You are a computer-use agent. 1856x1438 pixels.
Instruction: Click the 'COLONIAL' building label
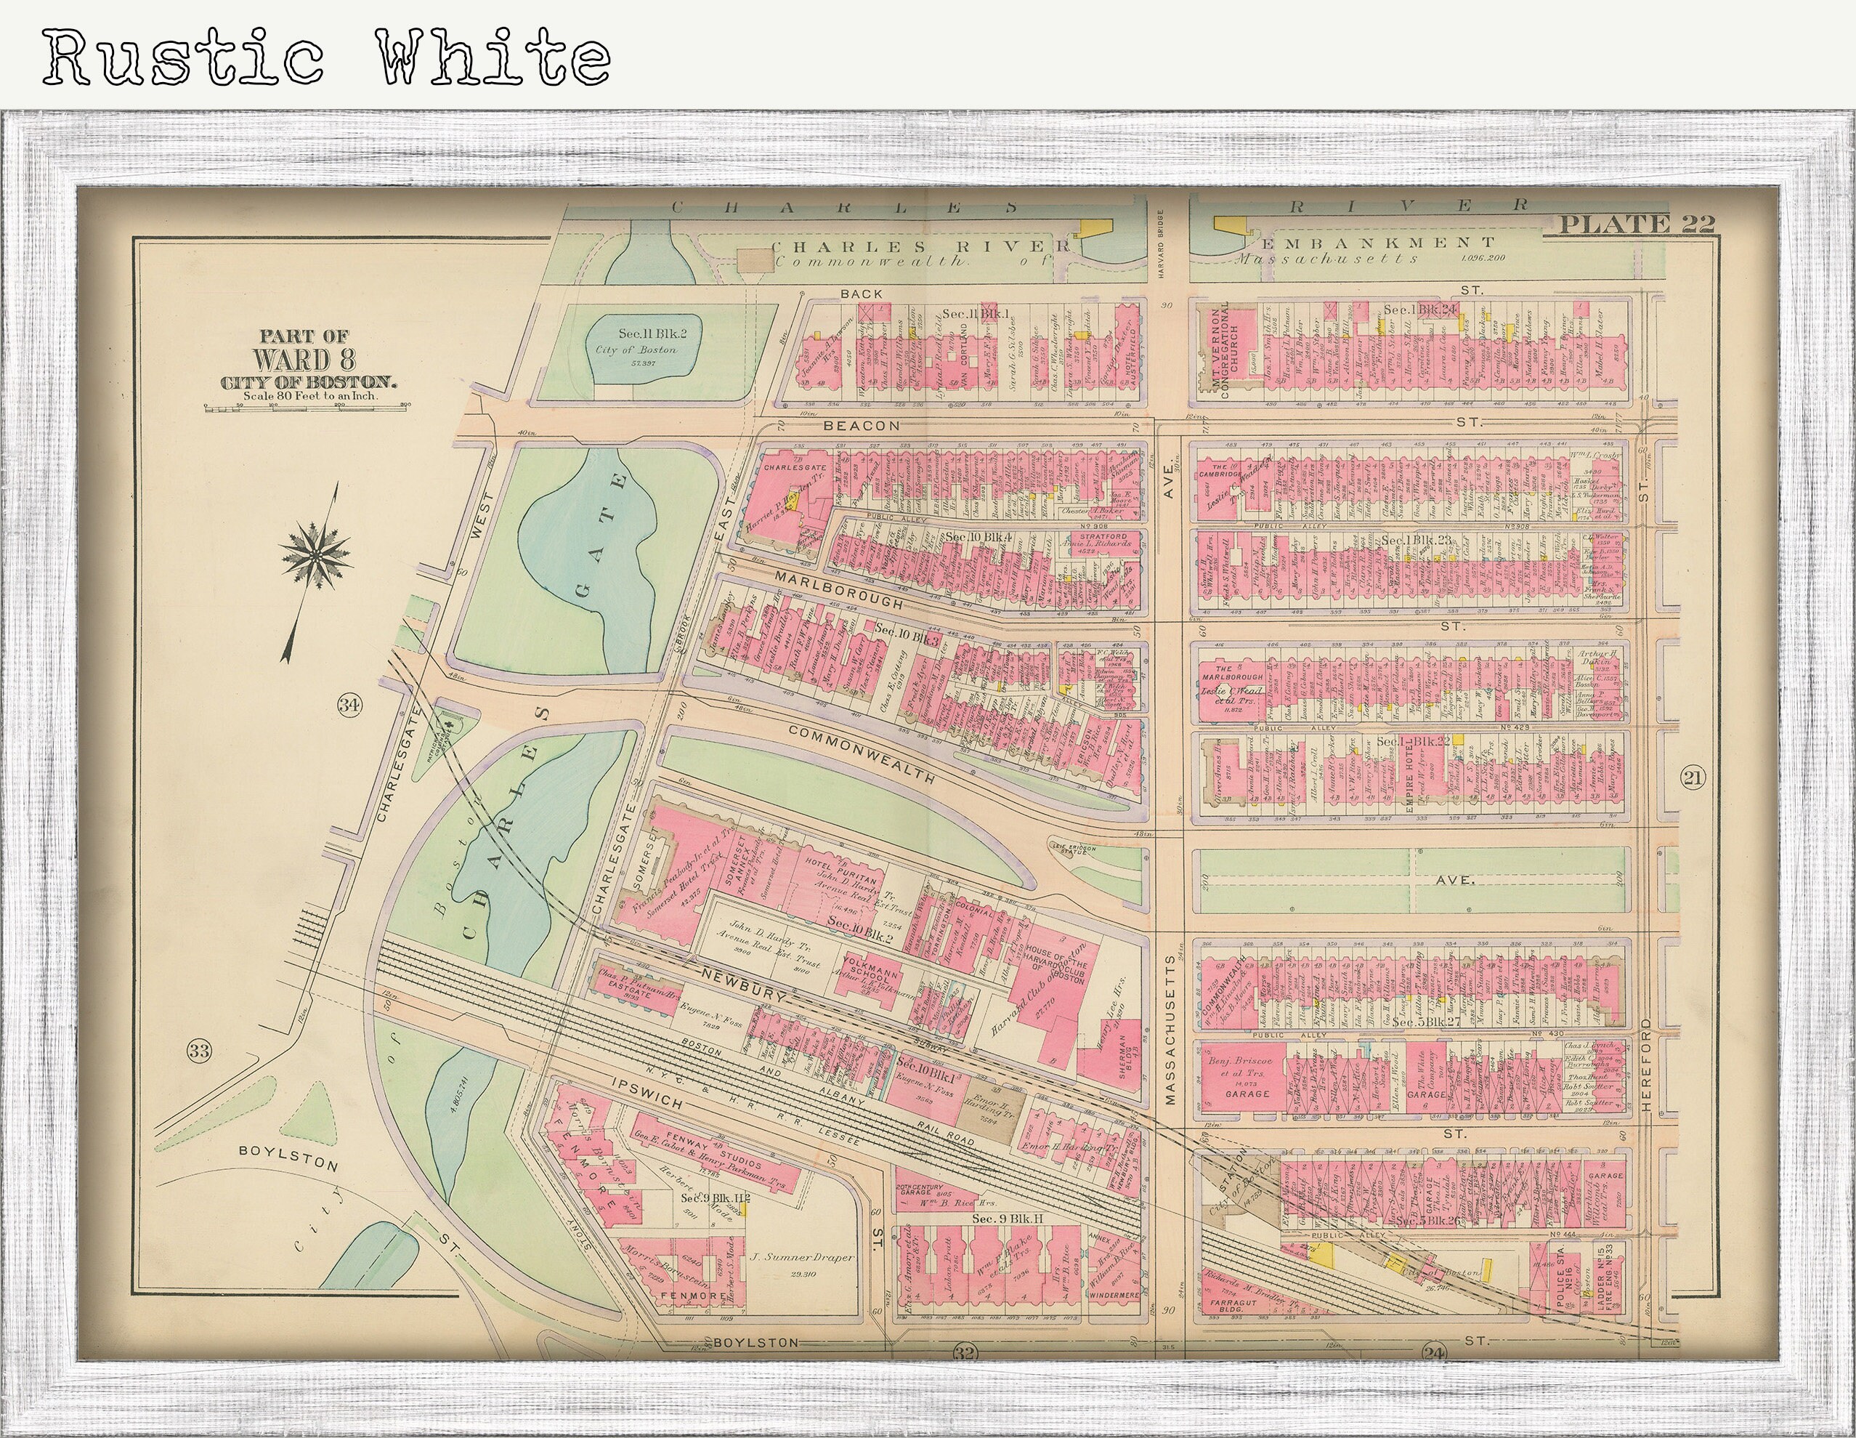click(x=974, y=910)
